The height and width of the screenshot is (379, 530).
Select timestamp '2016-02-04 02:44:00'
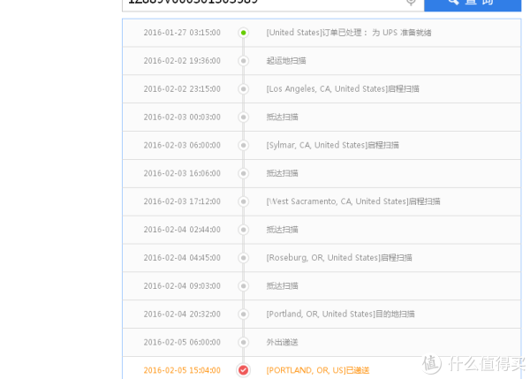(182, 230)
